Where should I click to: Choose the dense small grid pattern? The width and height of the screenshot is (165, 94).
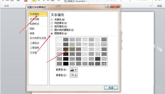click(104, 39)
